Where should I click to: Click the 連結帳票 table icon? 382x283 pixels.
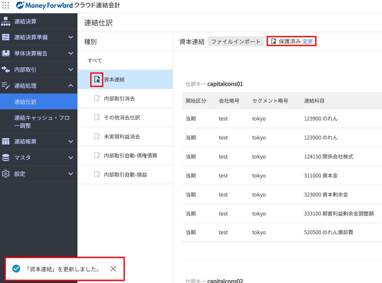[x=6, y=142]
